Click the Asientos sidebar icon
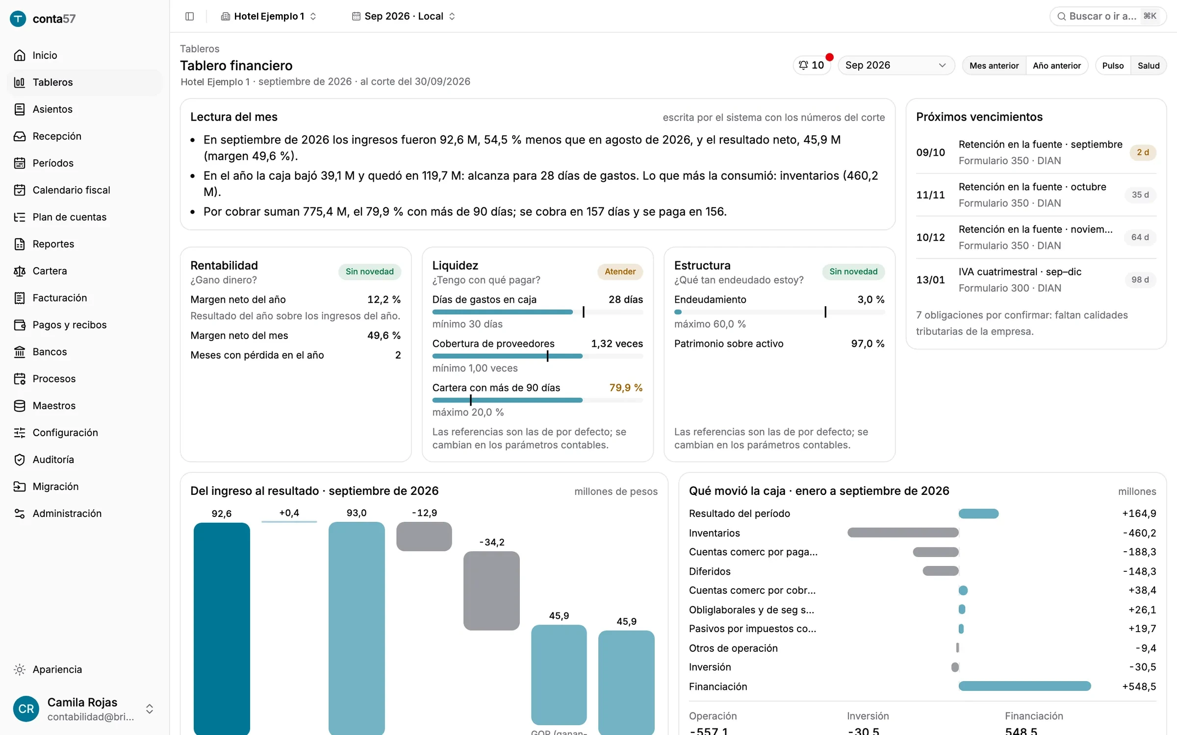The image size is (1177, 735). (x=20, y=109)
